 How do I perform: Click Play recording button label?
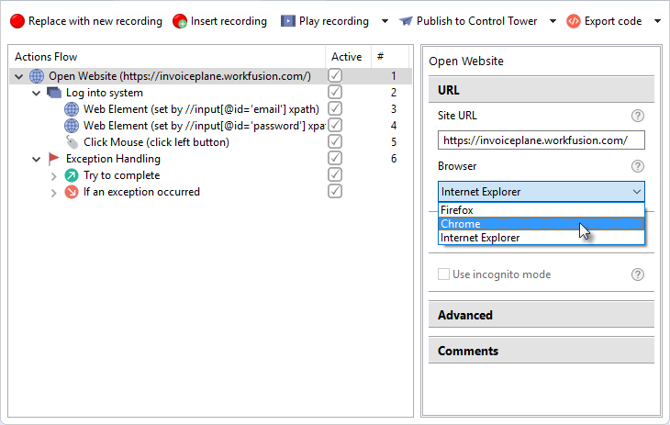334,21
